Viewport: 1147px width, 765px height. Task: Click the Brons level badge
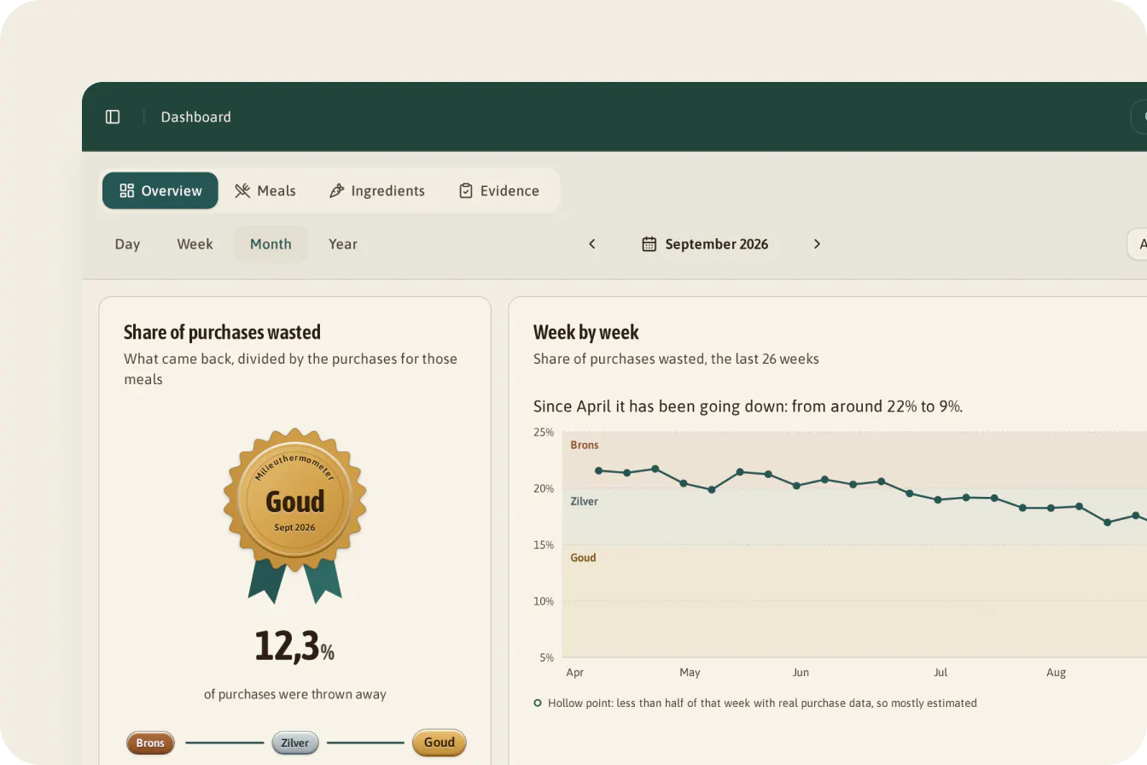[150, 743]
